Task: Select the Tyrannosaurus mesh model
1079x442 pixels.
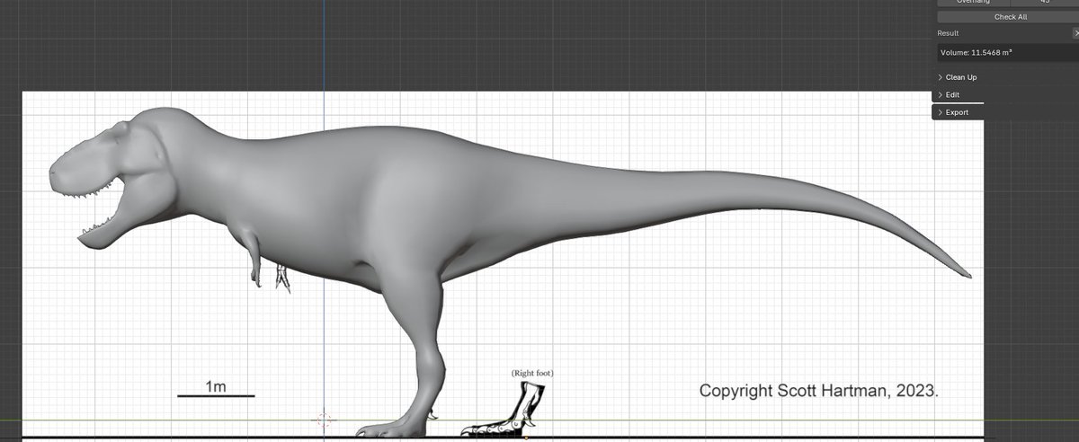Action: coord(405,207)
